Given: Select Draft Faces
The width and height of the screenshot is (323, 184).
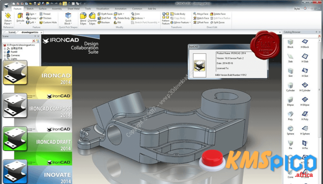Looking at the screenshot, I should [x=105, y=14].
